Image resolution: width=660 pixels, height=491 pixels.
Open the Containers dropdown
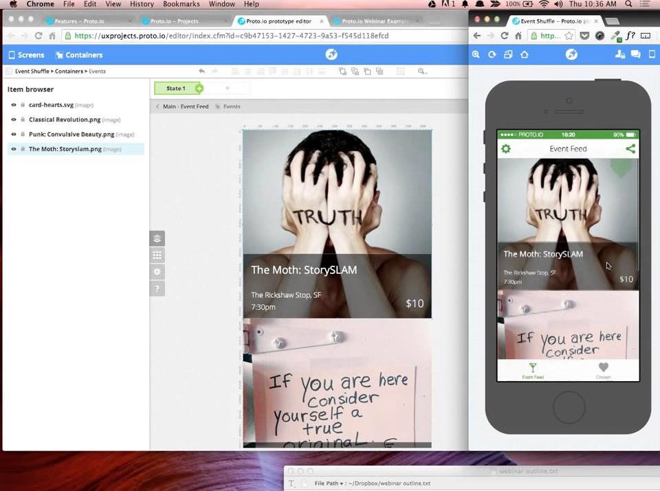click(79, 55)
